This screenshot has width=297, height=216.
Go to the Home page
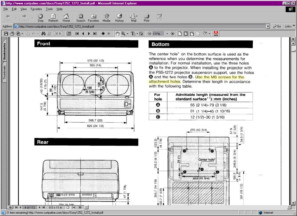click(66, 18)
